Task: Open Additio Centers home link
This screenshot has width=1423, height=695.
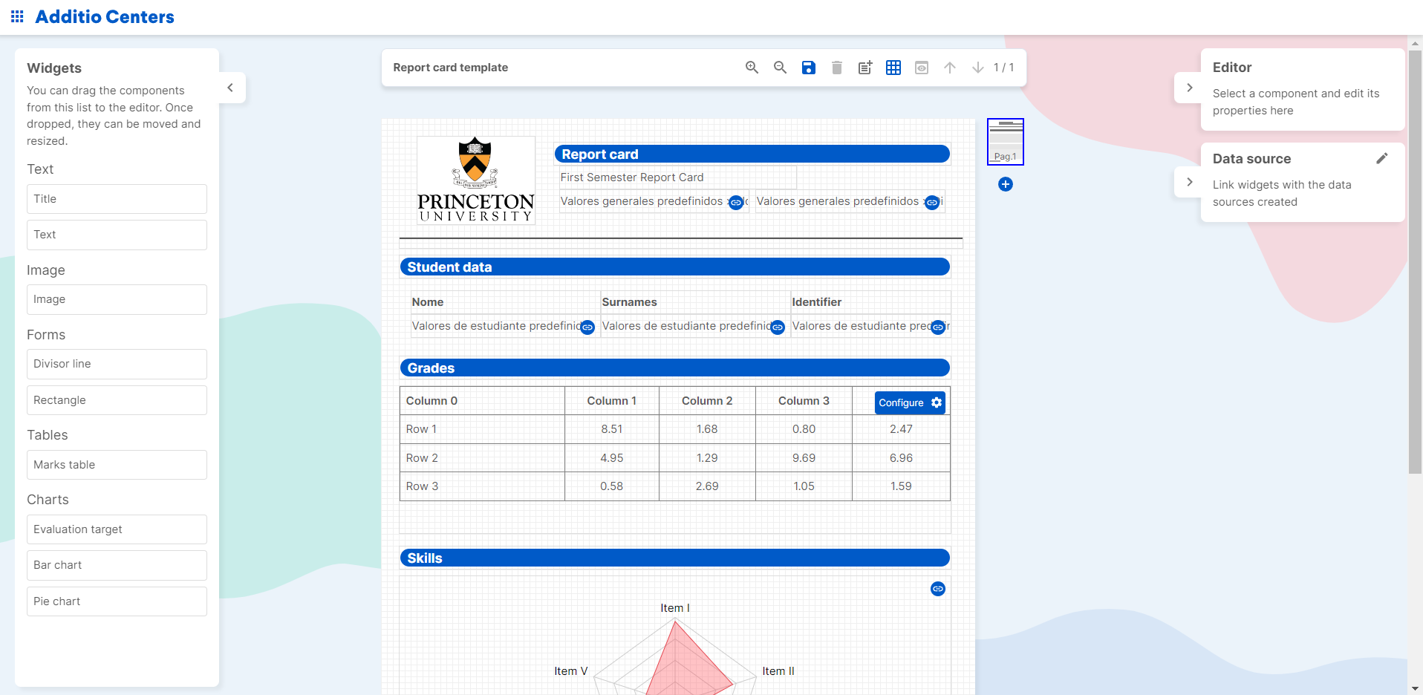Action: pos(105,16)
